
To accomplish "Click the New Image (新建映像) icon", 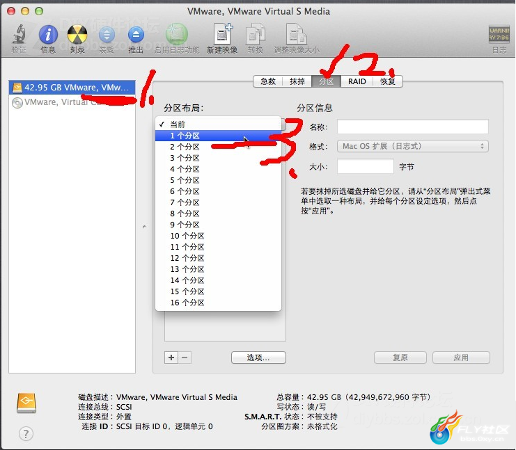I will tap(222, 33).
